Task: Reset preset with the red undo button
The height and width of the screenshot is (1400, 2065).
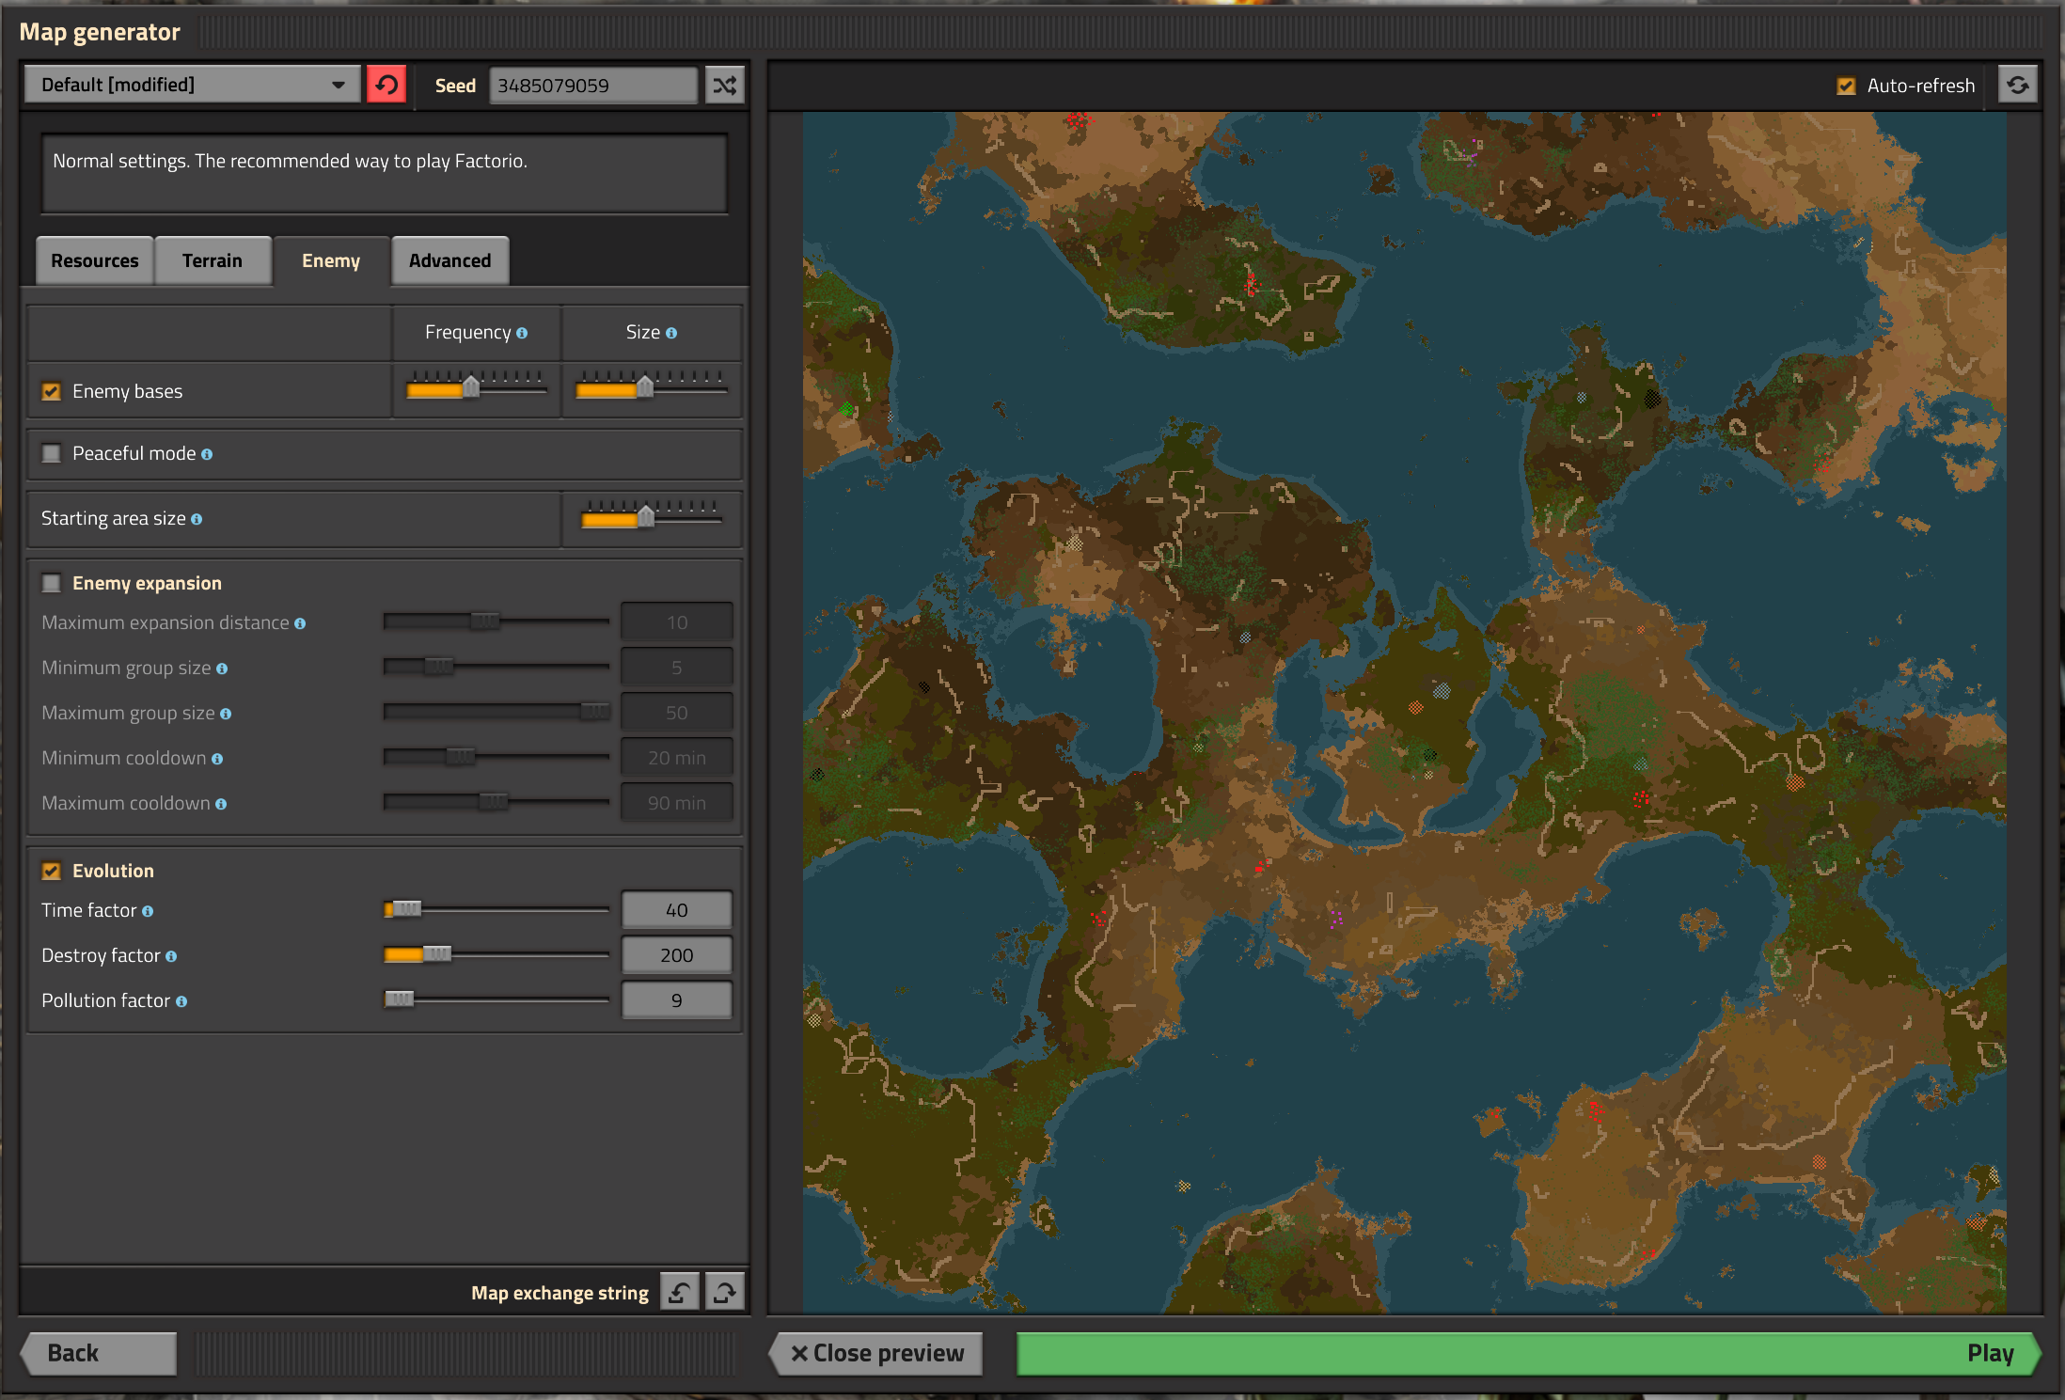Action: tap(386, 85)
